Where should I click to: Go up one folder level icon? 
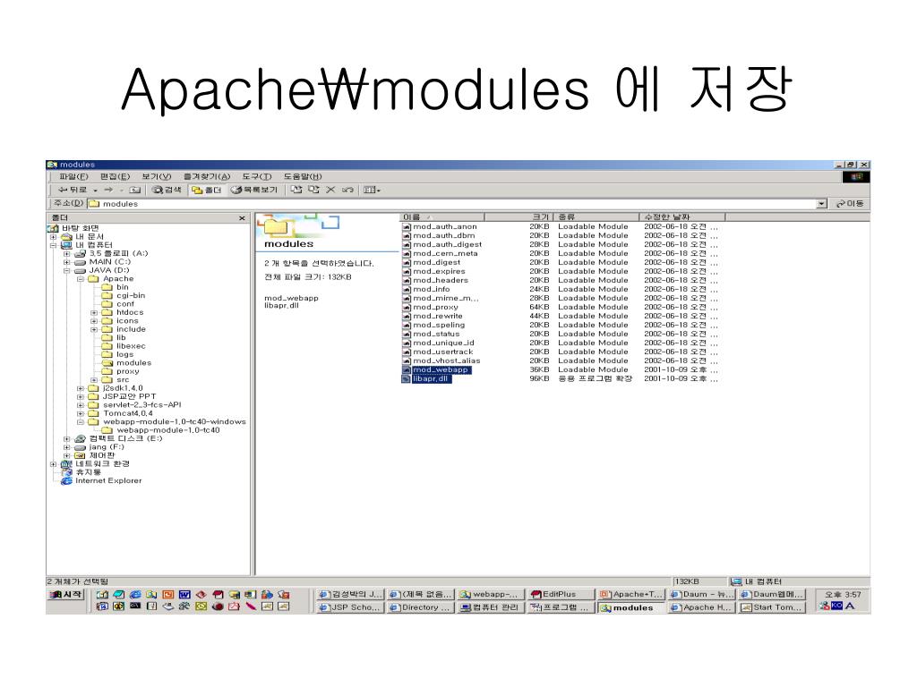point(135,190)
